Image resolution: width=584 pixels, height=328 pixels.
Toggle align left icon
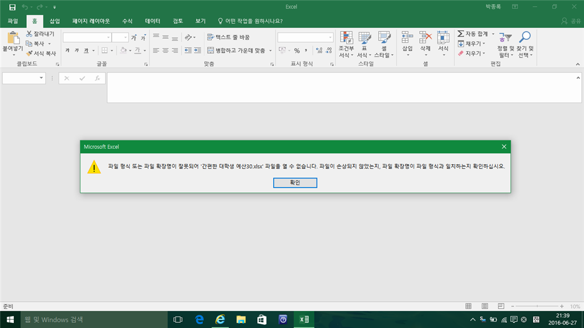pyautogui.click(x=156, y=50)
